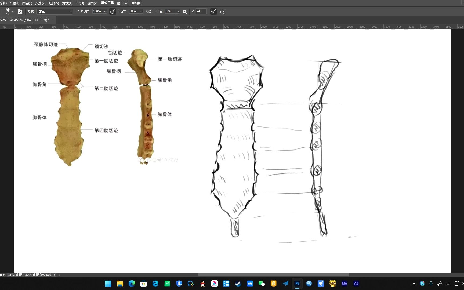
Task: Open smoothing options gear icon
Action: tap(185, 12)
